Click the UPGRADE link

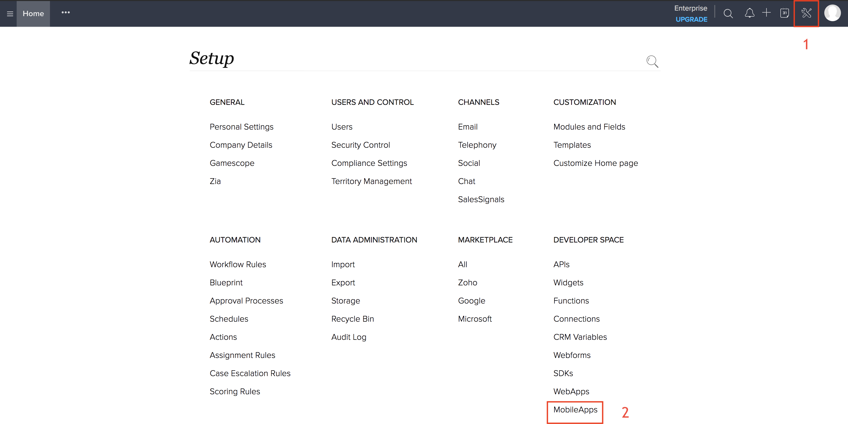[691, 19]
